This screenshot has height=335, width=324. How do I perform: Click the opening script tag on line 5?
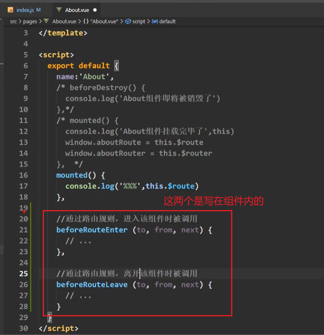pyautogui.click(x=56, y=55)
